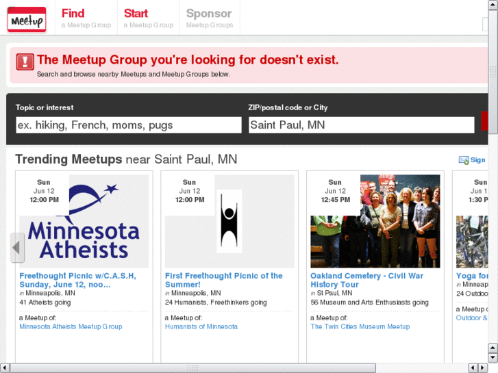
Task: Visit the Outdoor & group link
Action: point(472,318)
